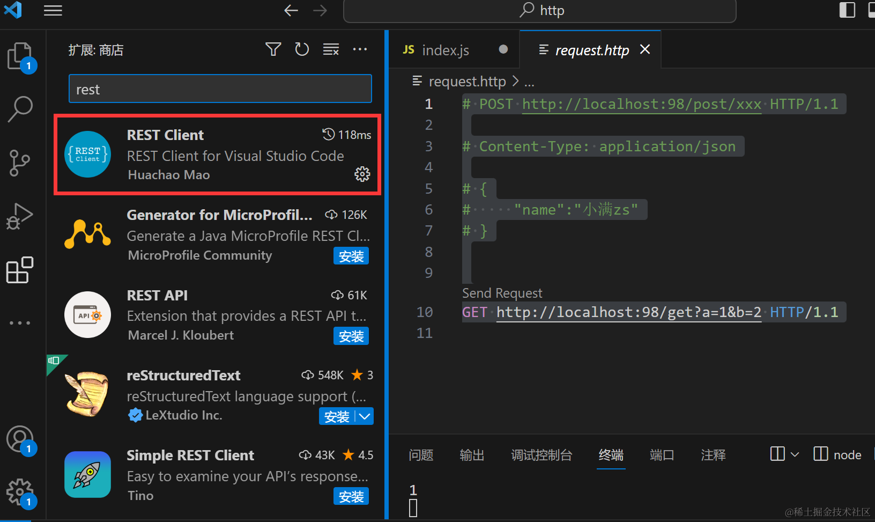The height and width of the screenshot is (522, 875).
Task: Open the 注释 panel tab
Action: [714, 455]
